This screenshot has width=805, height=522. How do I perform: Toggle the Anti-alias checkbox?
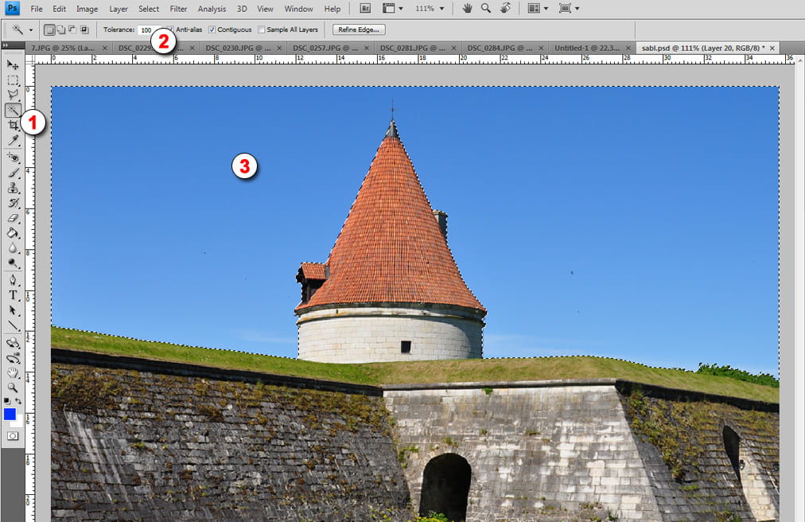point(170,29)
